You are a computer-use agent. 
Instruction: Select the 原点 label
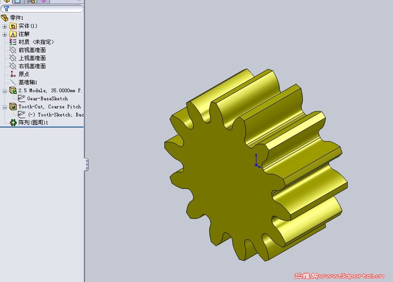tap(24, 74)
